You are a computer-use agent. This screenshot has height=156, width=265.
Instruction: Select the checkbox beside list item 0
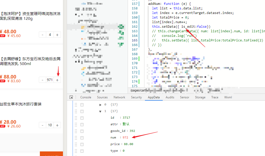pyautogui.click(x=82, y=105)
